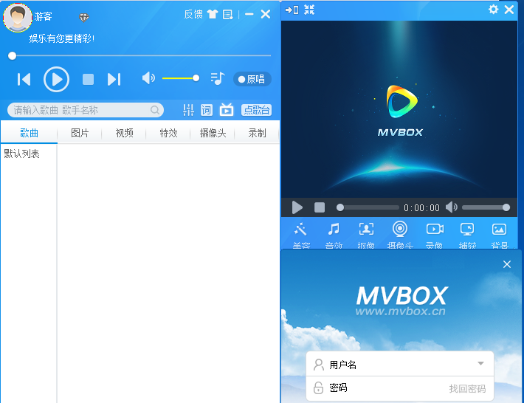This screenshot has height=403, width=524.
Task: Skip to previous song
Action: pyautogui.click(x=24, y=80)
